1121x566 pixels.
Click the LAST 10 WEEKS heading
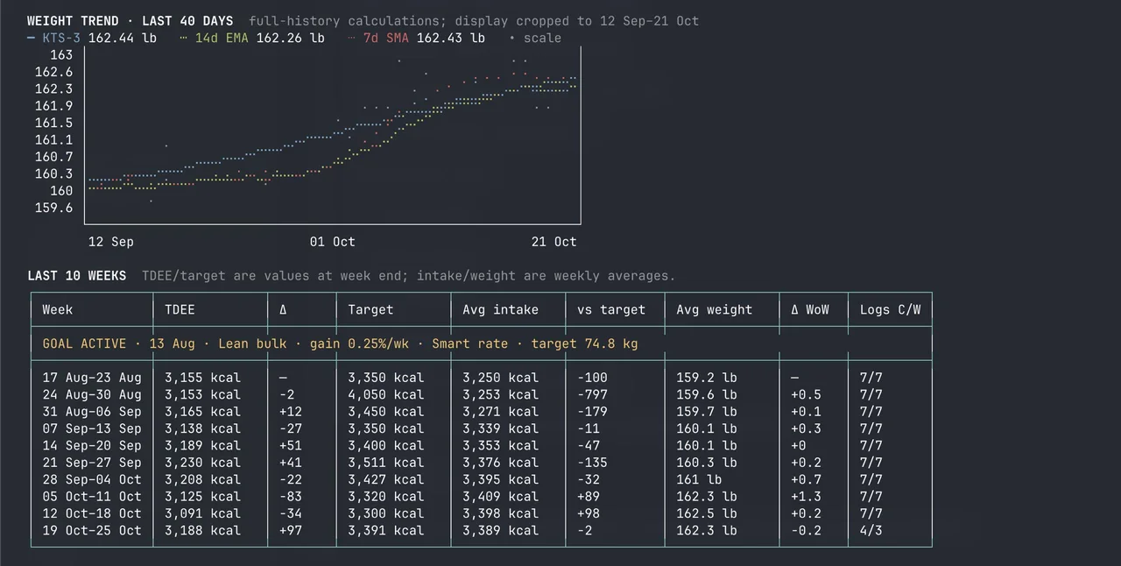click(77, 276)
